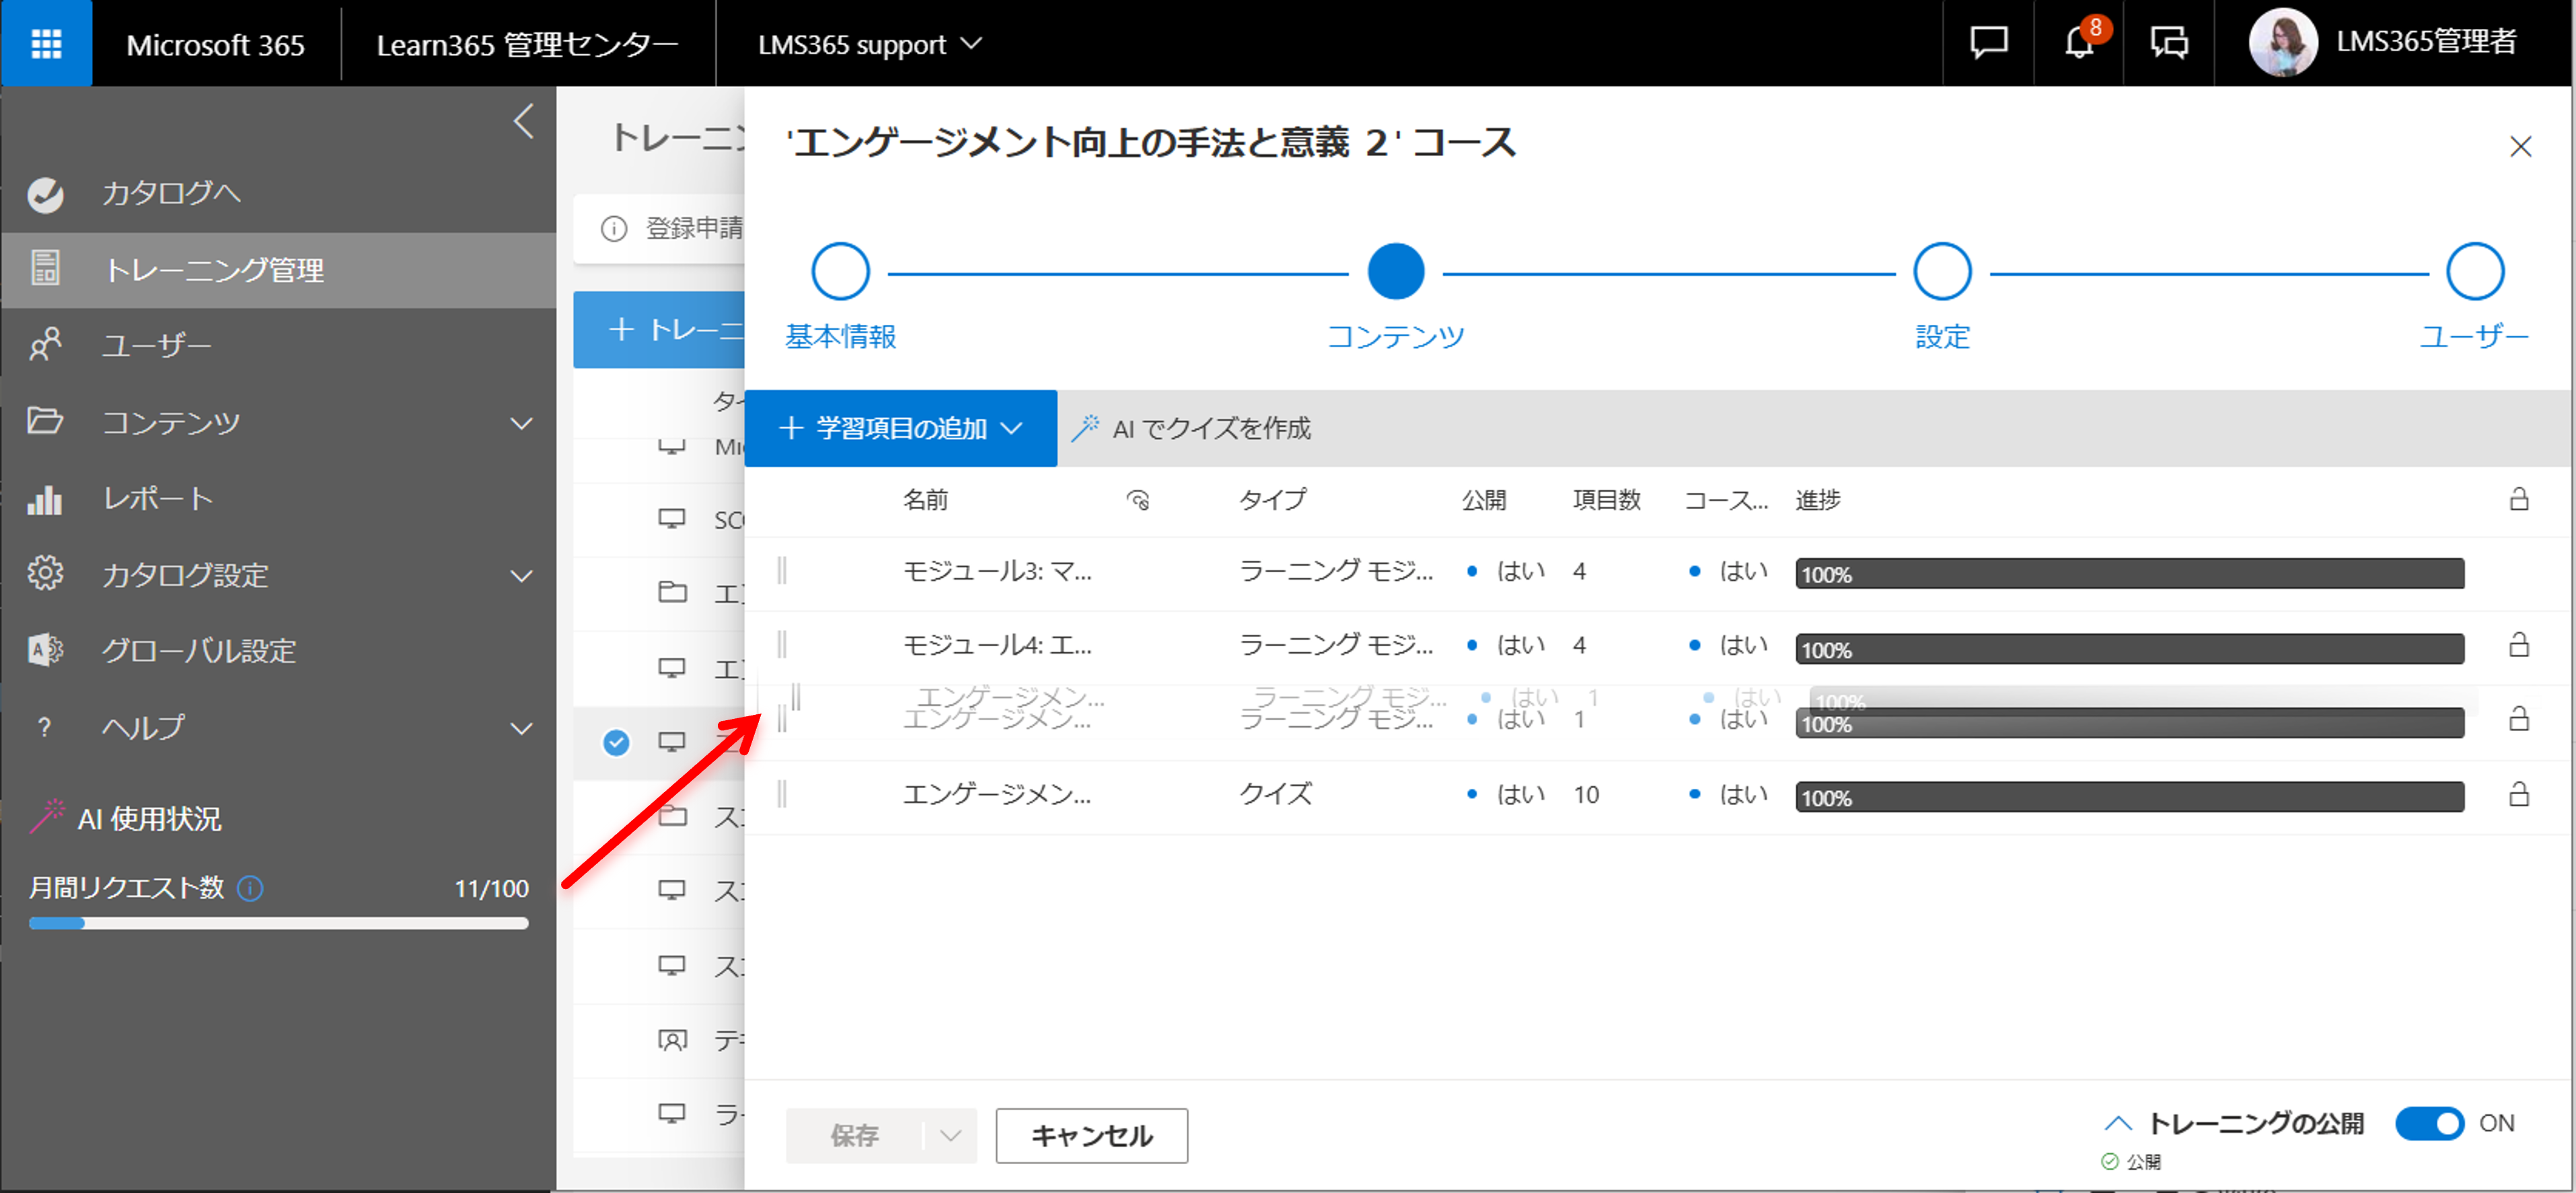Click the ヘルプ question mark icon
The image size is (2576, 1193).
44,727
